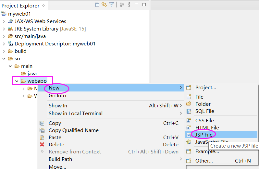259x169 pixels.
Task: Select the java folder
Action: [x=32, y=74]
